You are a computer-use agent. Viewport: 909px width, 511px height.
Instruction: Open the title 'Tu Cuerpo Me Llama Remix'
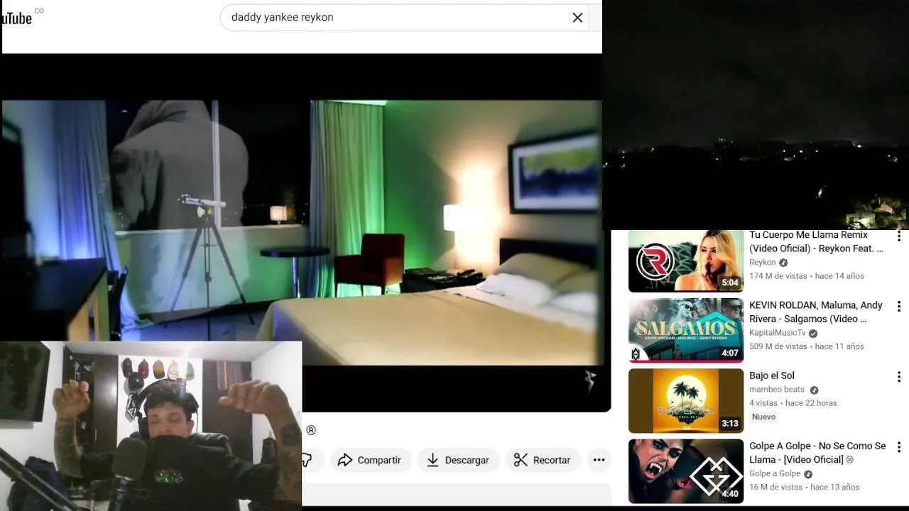pyautogui.click(x=816, y=241)
